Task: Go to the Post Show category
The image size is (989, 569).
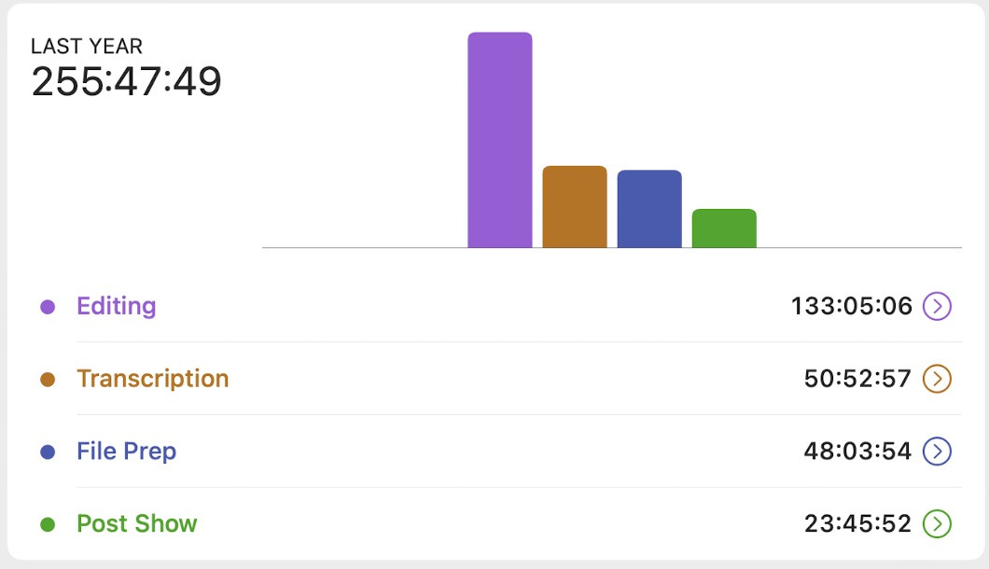Action: tap(137, 524)
